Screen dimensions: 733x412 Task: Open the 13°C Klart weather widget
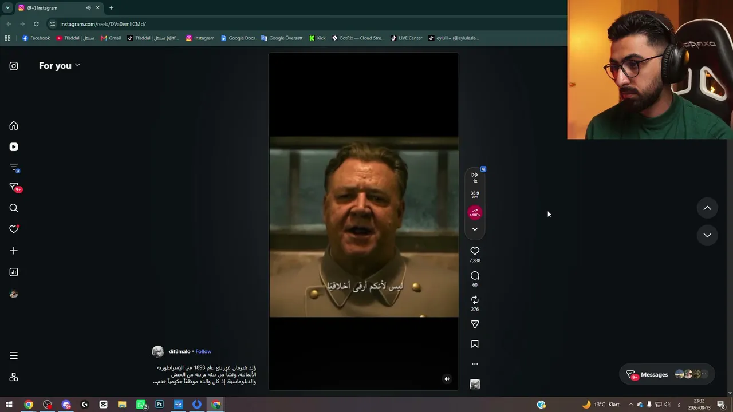[x=601, y=405]
